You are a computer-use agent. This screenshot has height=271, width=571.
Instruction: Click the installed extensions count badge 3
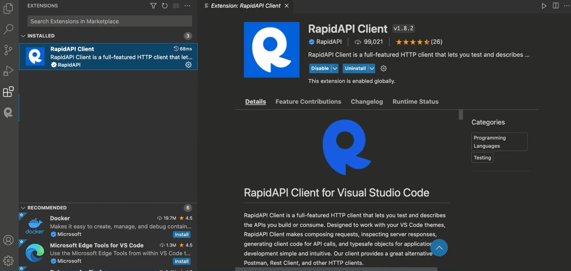[188, 36]
